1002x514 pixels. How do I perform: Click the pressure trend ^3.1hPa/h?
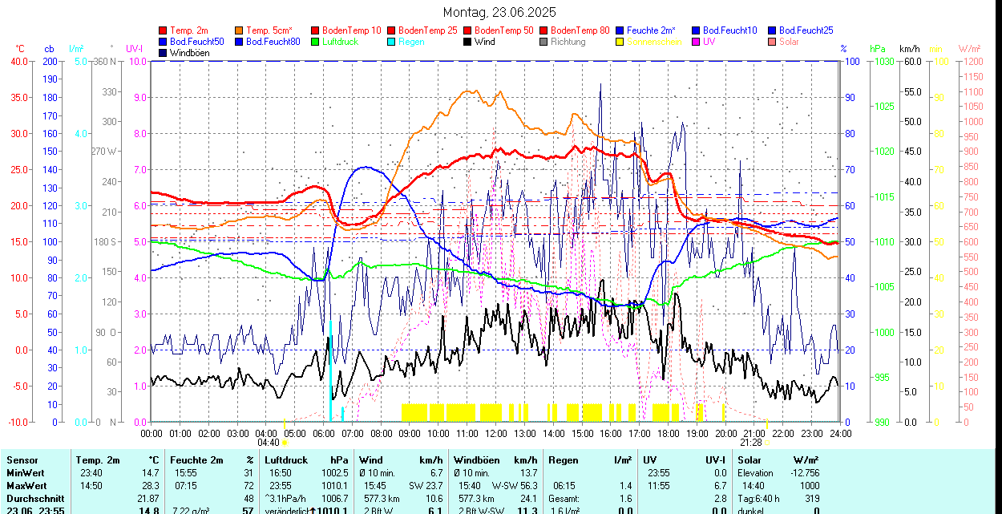click(287, 499)
